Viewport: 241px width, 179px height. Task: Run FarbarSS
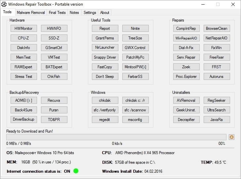[136, 77]
